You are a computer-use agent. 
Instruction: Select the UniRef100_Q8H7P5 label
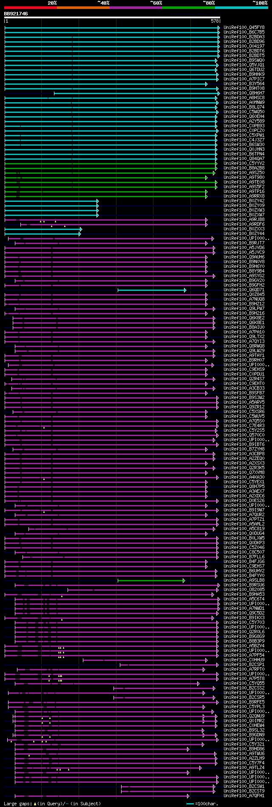click(x=244, y=486)
